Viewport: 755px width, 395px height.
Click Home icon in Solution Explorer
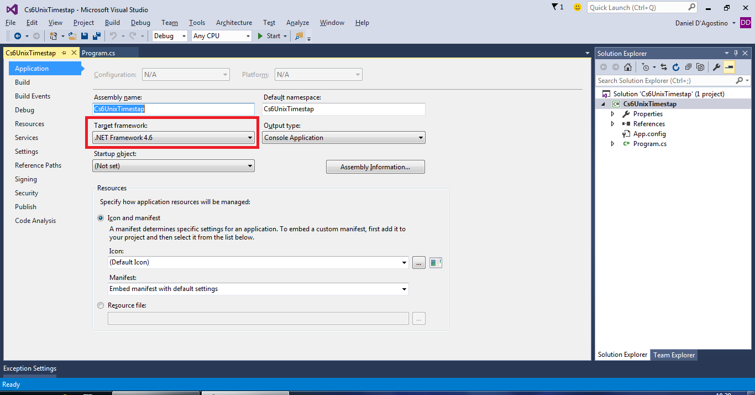point(628,67)
